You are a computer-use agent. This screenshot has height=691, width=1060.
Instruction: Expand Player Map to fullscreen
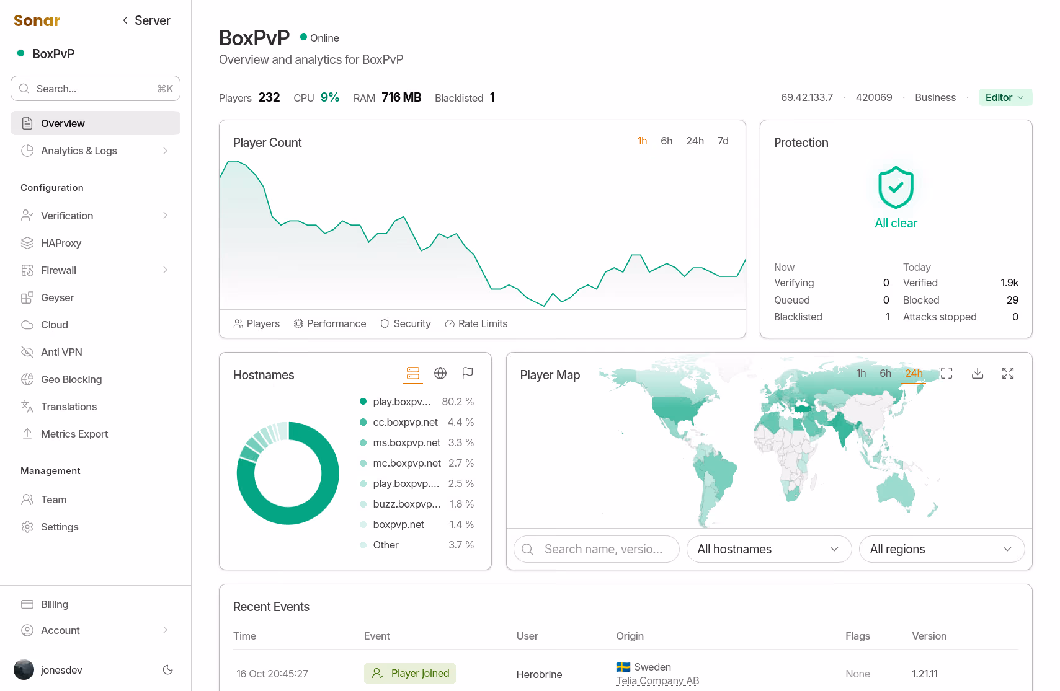point(1008,373)
